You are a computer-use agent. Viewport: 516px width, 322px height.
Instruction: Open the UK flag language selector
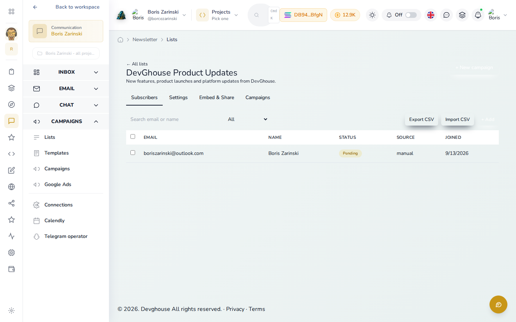431,15
